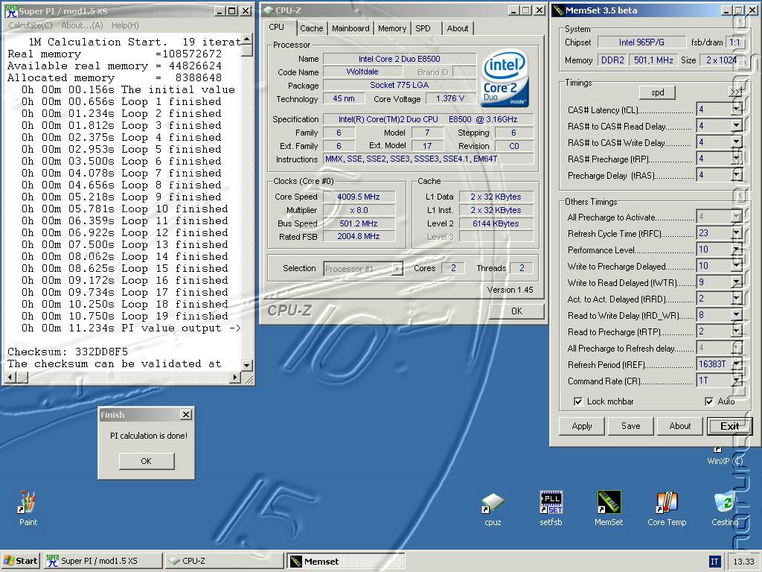This screenshot has height=572, width=762.
Task: Expand the Write to Precharge Delayed dropdown
Action: click(737, 266)
